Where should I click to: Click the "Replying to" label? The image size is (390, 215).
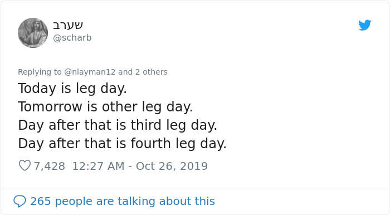pyautogui.click(x=40, y=72)
